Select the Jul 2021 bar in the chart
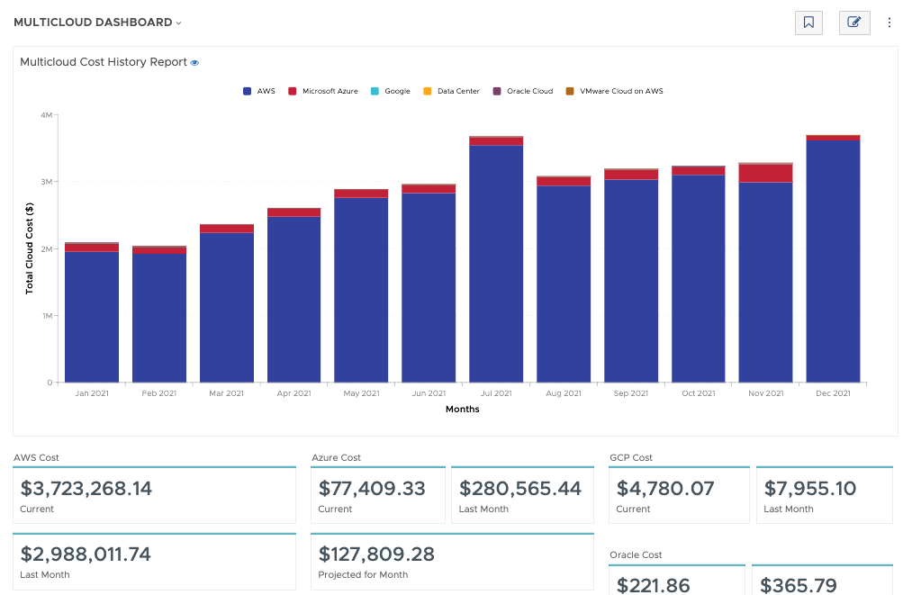 (496, 261)
